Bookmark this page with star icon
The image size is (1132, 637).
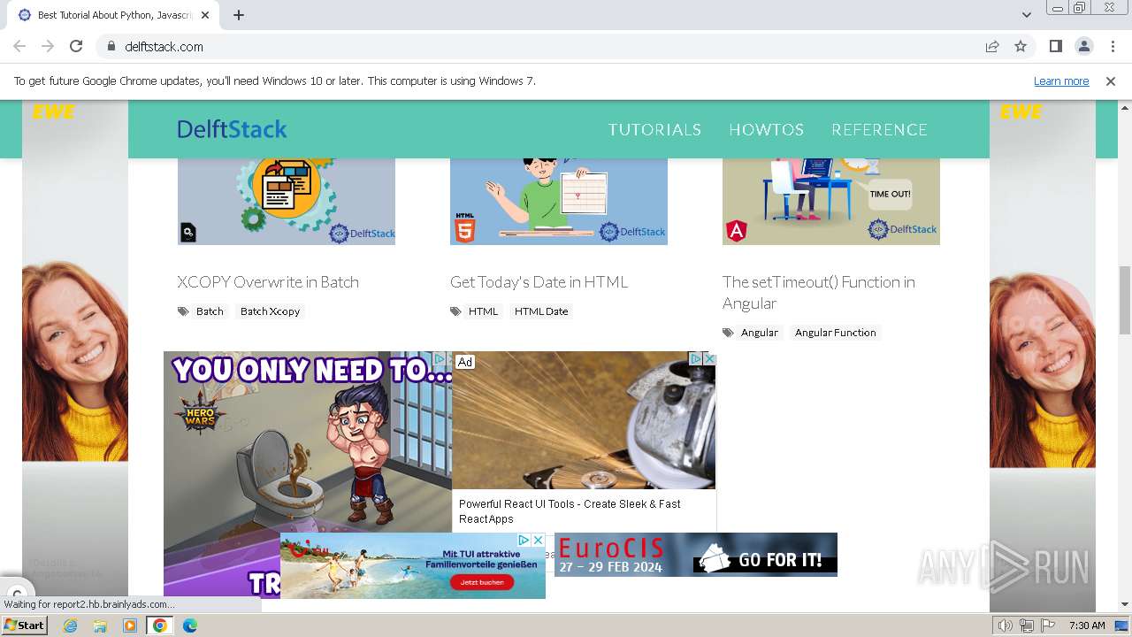[1021, 46]
